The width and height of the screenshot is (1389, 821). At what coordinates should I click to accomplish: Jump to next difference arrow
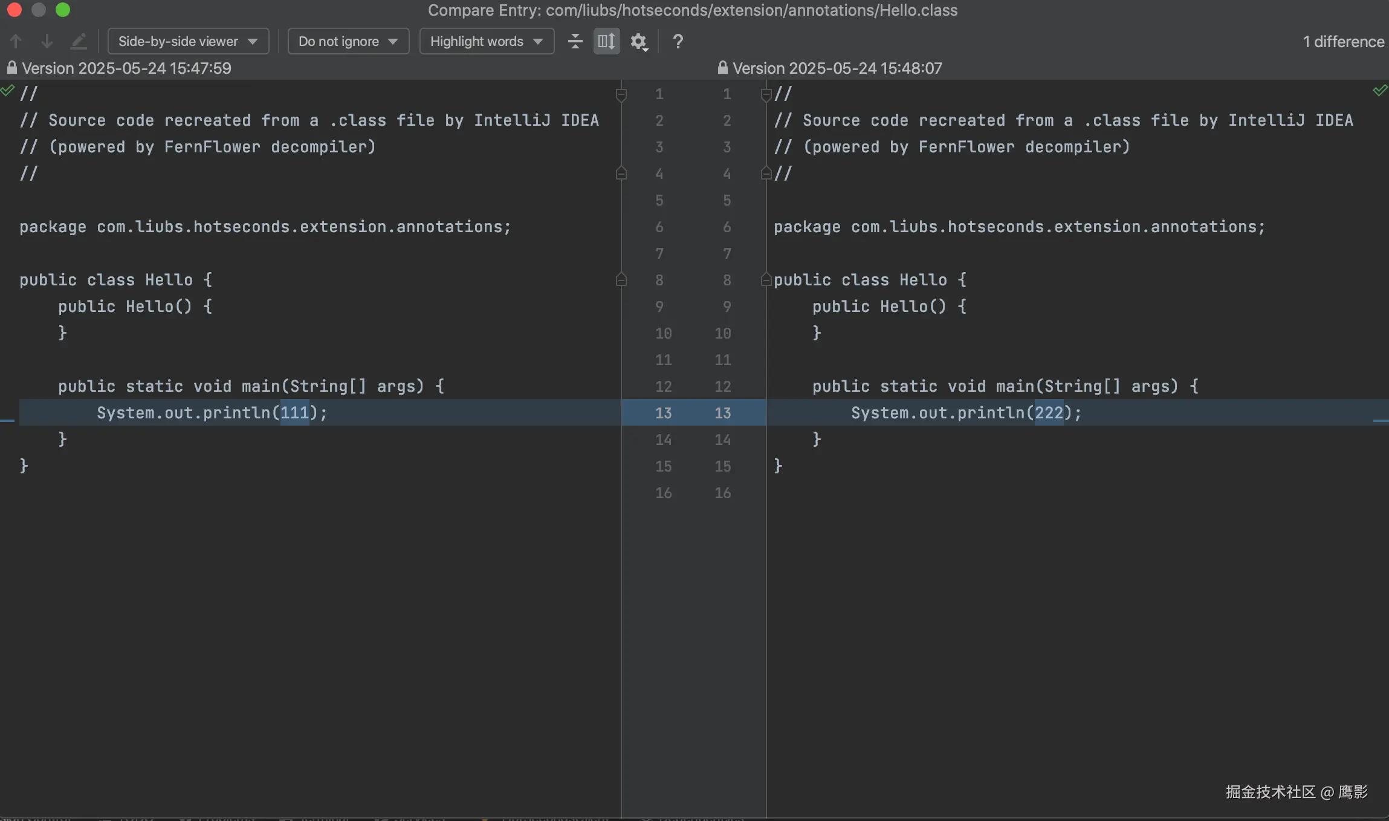tap(47, 41)
